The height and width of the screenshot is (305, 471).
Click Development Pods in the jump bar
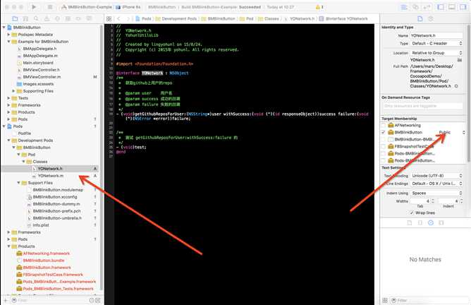[x=176, y=18]
